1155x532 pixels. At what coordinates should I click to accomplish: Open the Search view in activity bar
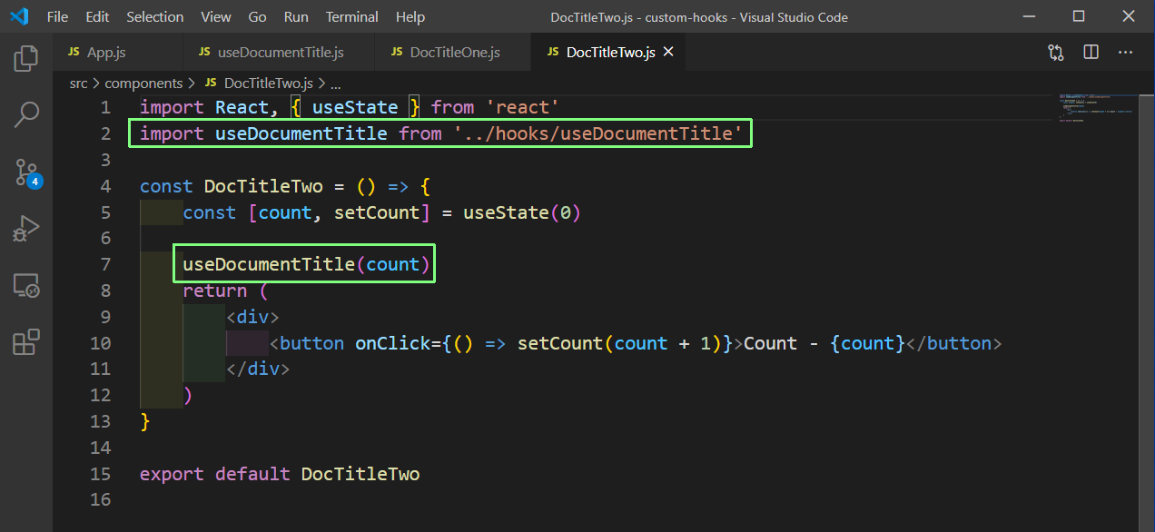point(26,114)
